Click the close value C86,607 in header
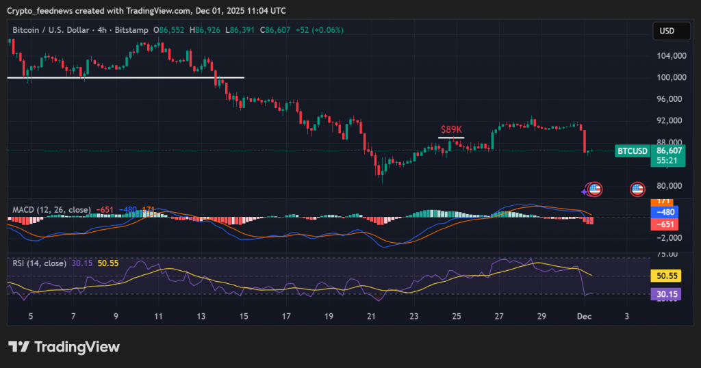This screenshot has width=701, height=368. [x=275, y=30]
